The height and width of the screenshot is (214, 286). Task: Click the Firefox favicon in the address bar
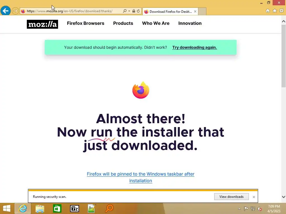click(23, 11)
